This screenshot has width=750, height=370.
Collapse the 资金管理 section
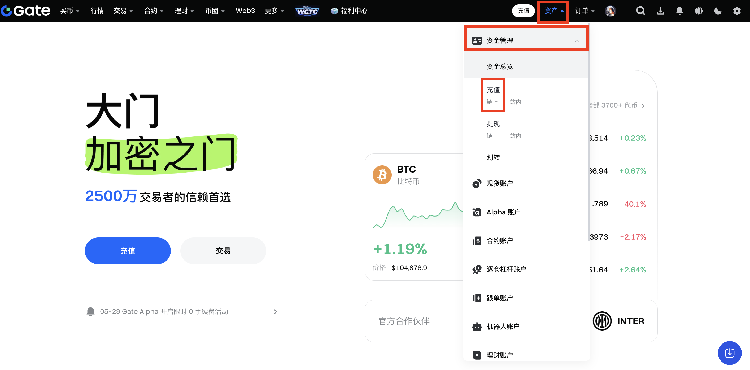[577, 41]
